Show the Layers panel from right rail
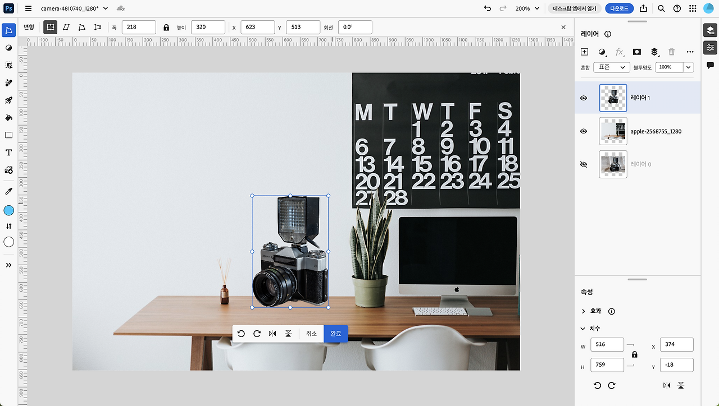 (x=710, y=31)
